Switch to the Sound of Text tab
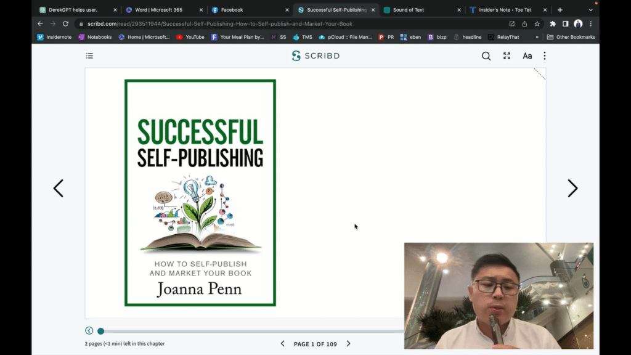631x355 pixels. point(408,10)
